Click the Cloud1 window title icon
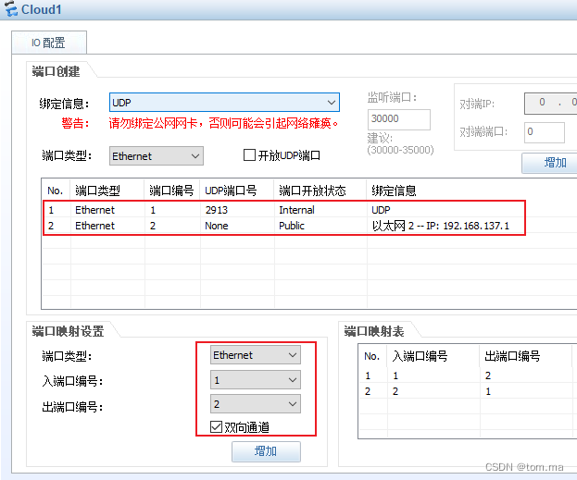Image resolution: width=577 pixels, height=480 pixels. point(11,9)
